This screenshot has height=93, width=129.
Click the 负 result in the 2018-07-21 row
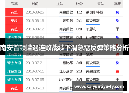117,63
